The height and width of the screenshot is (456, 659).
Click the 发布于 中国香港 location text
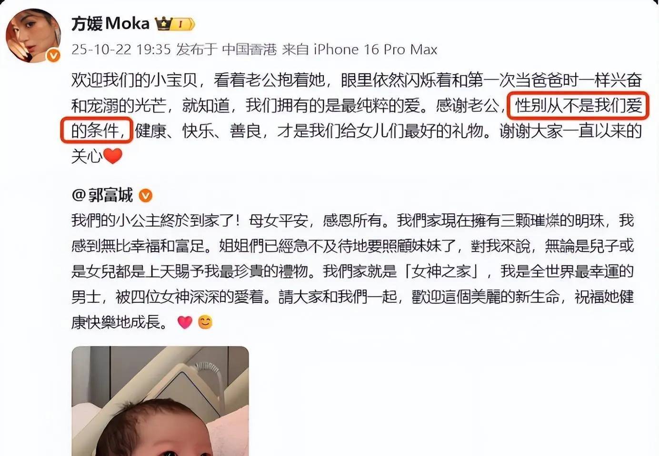tap(226, 50)
